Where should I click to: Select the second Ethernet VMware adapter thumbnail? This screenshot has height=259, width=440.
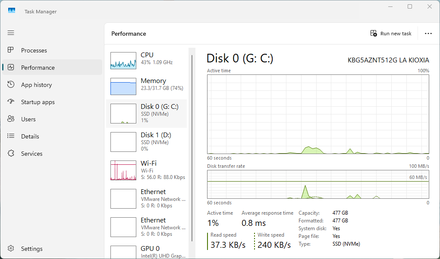click(x=123, y=227)
